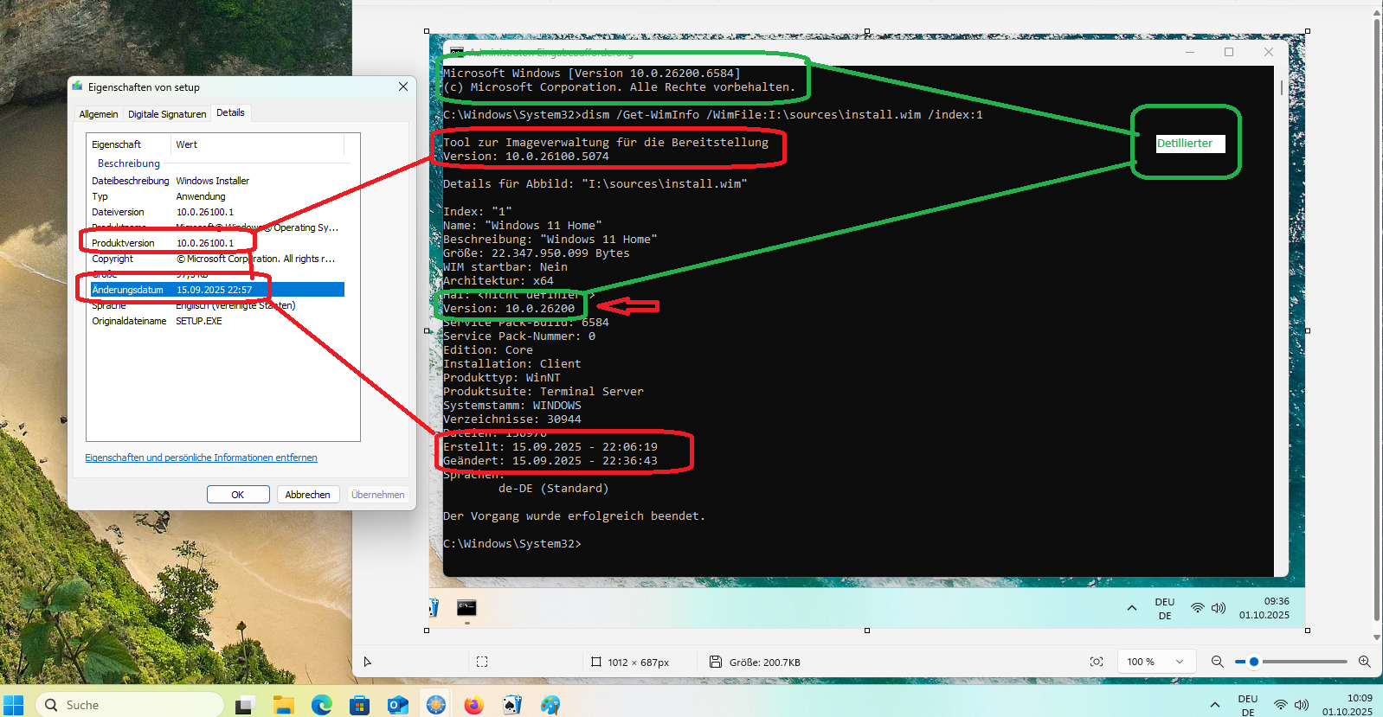1383x717 pixels.
Task: Click the Übernehmen button
Action: (x=377, y=495)
